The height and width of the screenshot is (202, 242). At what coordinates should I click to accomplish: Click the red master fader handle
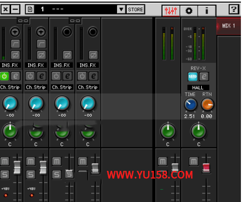point(206,168)
